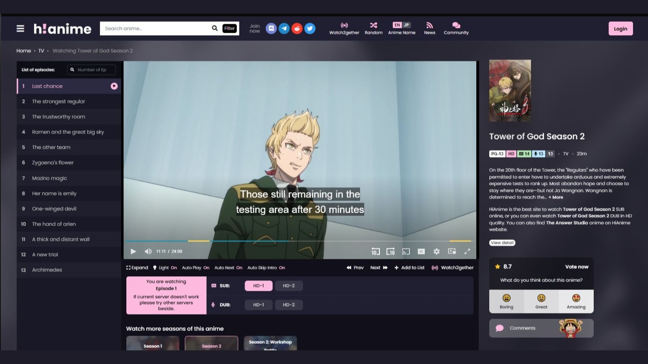Select the Season 1 tab

coord(153,345)
